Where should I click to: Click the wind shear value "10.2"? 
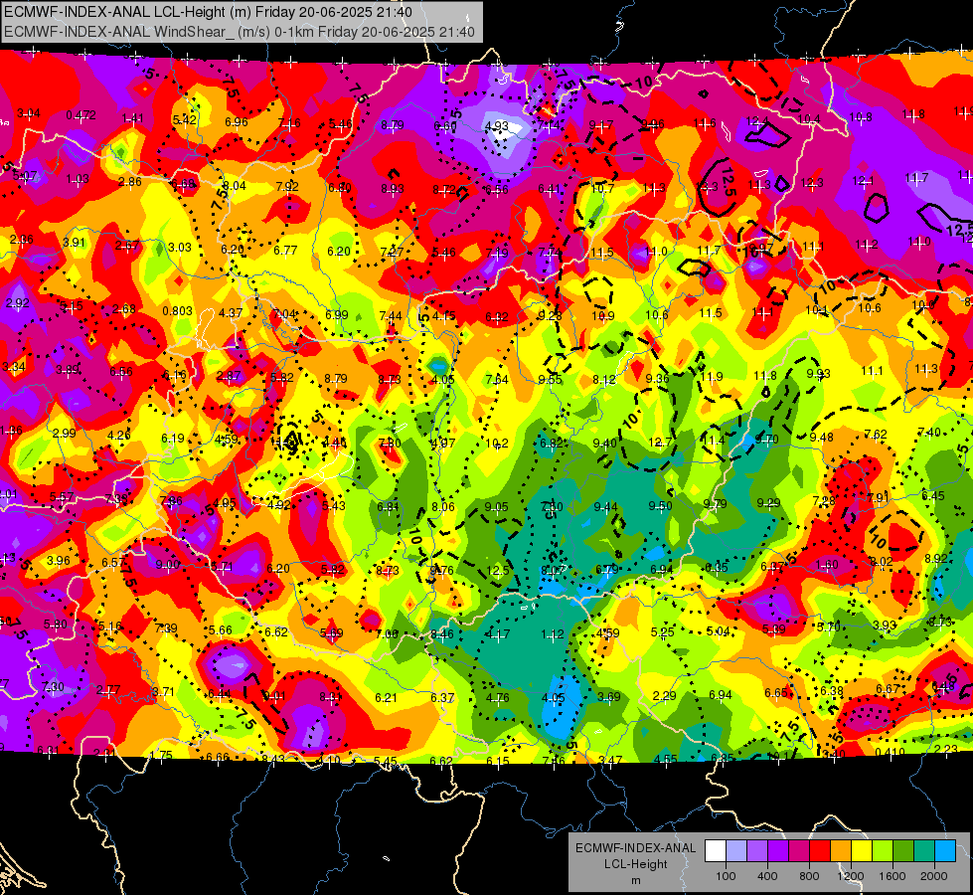[497, 444]
